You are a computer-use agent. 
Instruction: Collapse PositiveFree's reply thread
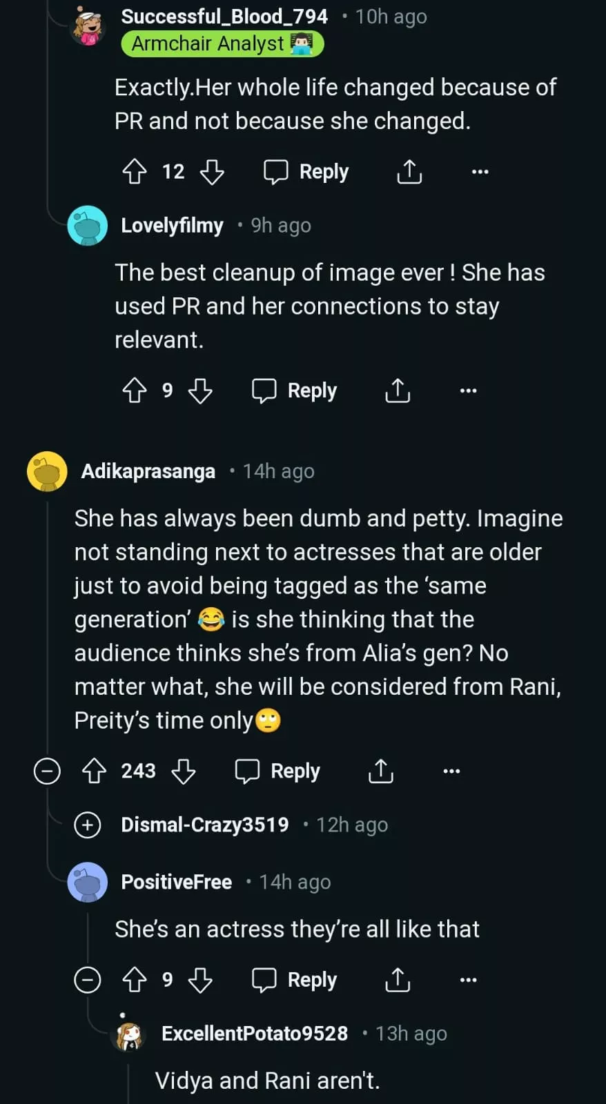point(88,980)
